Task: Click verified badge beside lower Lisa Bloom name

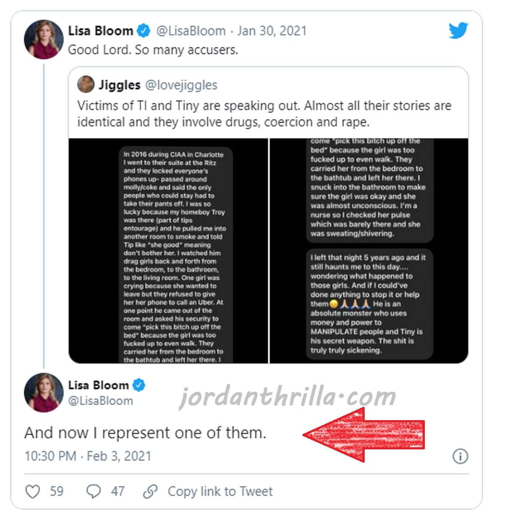Action: [x=138, y=385]
